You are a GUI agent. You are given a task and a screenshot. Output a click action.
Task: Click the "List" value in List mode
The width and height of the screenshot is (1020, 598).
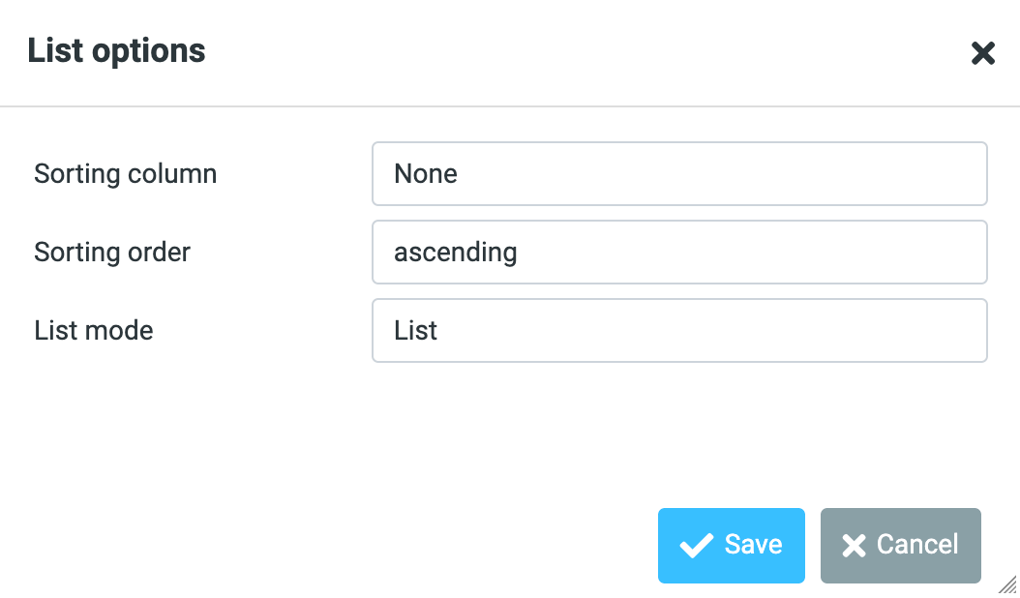(416, 331)
